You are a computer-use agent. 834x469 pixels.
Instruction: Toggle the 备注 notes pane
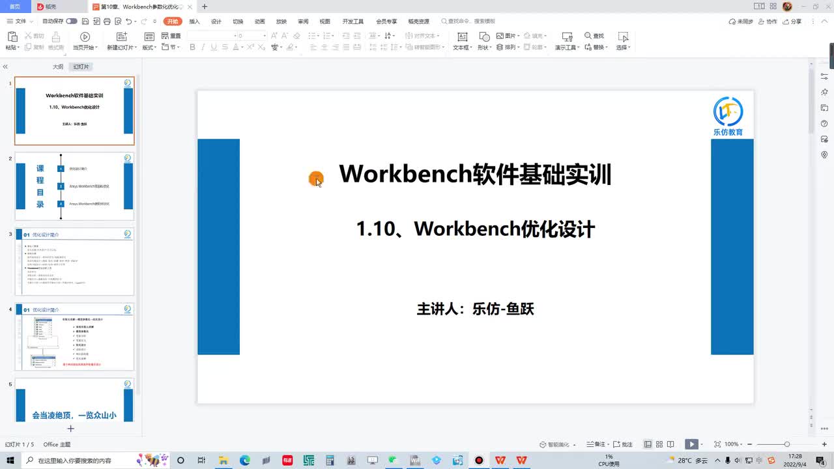(599, 444)
